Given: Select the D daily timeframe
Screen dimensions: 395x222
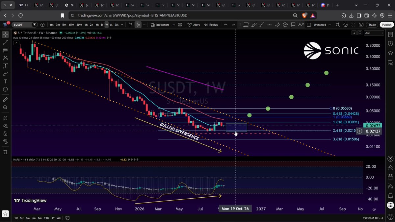Looking at the screenshot, I should pyautogui.click(x=102, y=25).
